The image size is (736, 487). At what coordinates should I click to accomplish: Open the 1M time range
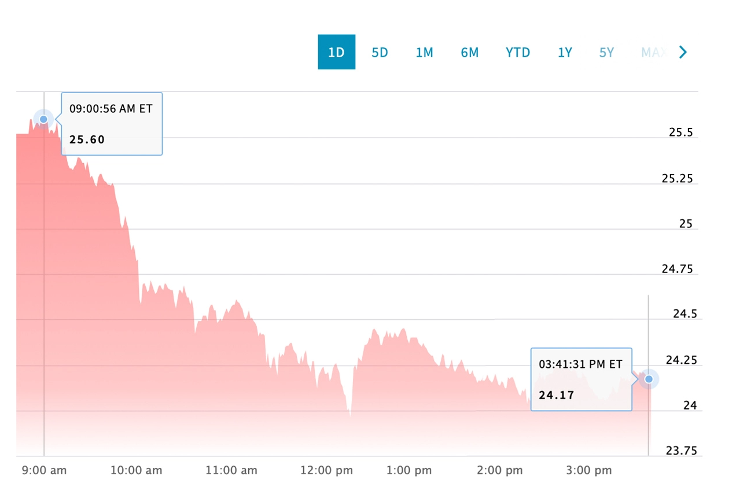tap(424, 52)
